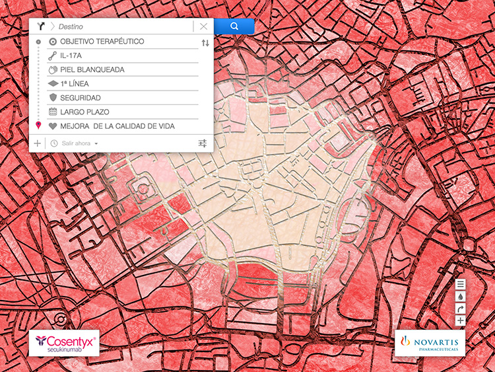The image size is (495, 372).
Task: Swap route order with the arrows icon
Action: click(x=205, y=43)
